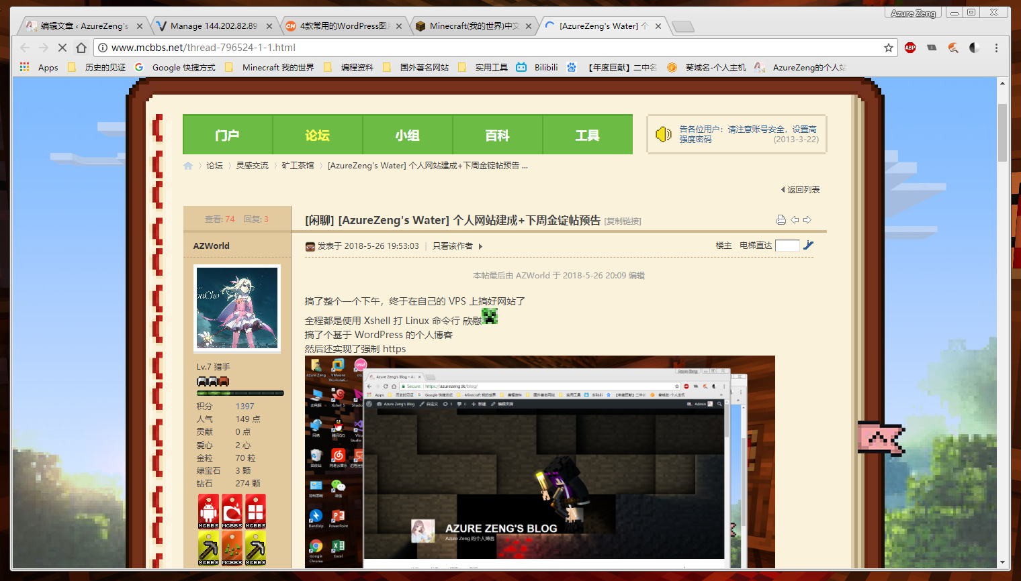The width and height of the screenshot is (1021, 581).
Task: Switch to the Manage 144.202.82.89 tab
Action: [x=214, y=26]
